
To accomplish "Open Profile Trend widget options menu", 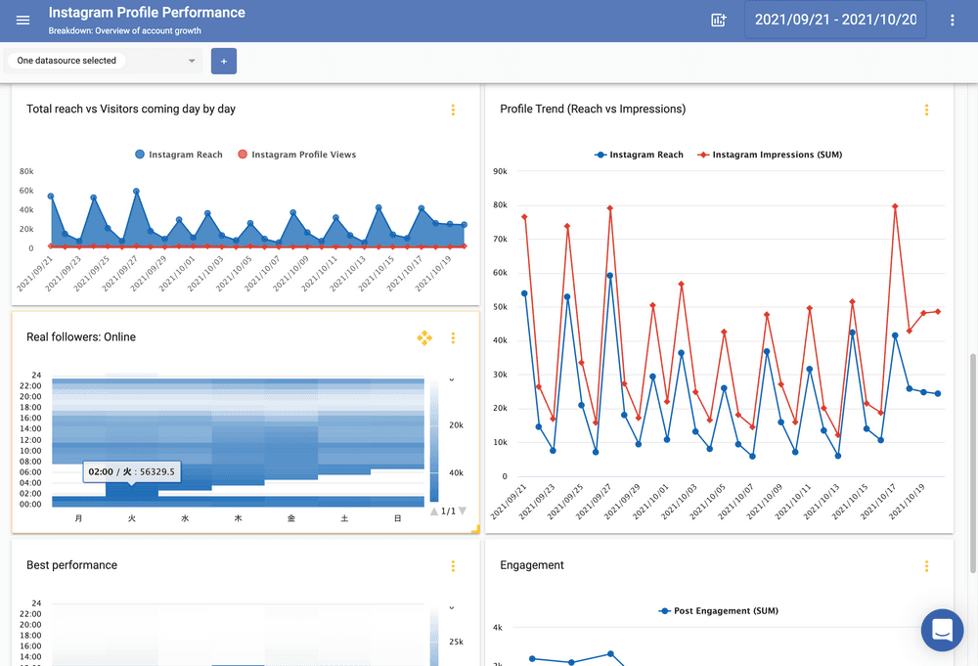I will (x=926, y=110).
